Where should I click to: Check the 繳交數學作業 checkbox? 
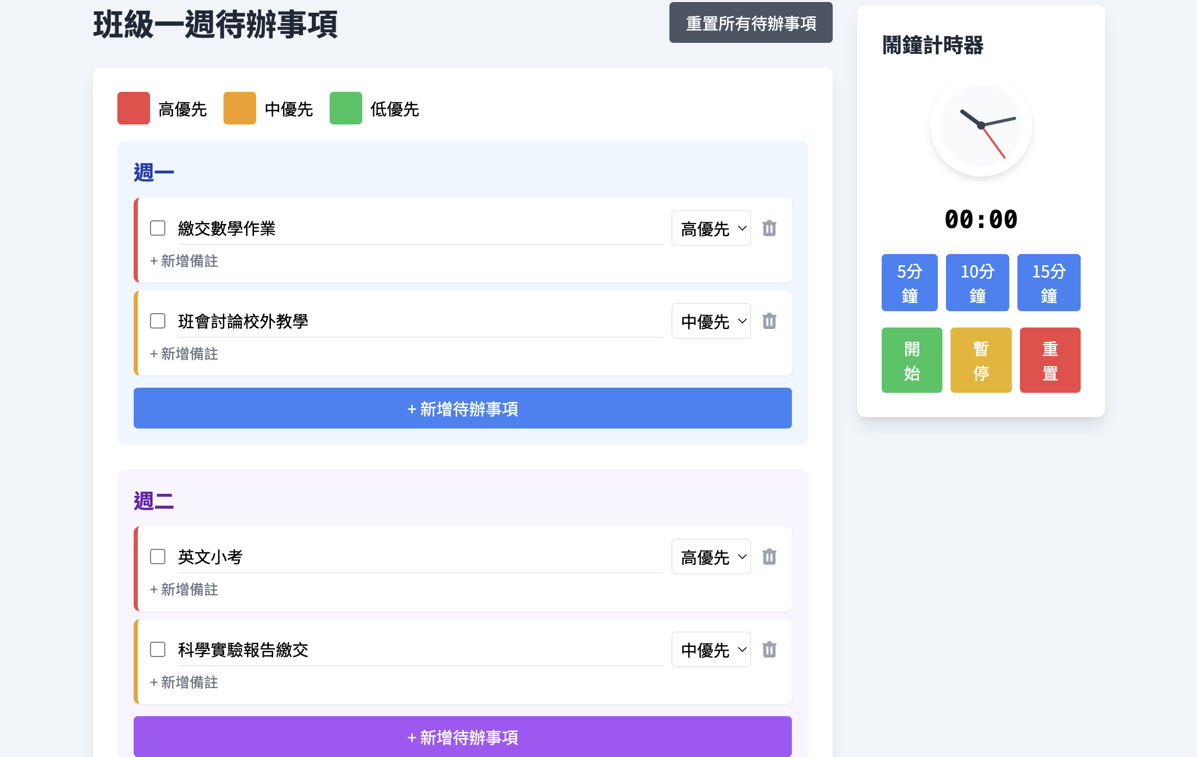point(158,228)
